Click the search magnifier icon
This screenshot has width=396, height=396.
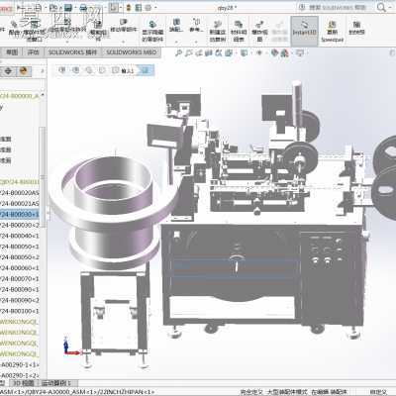(x=381, y=7)
